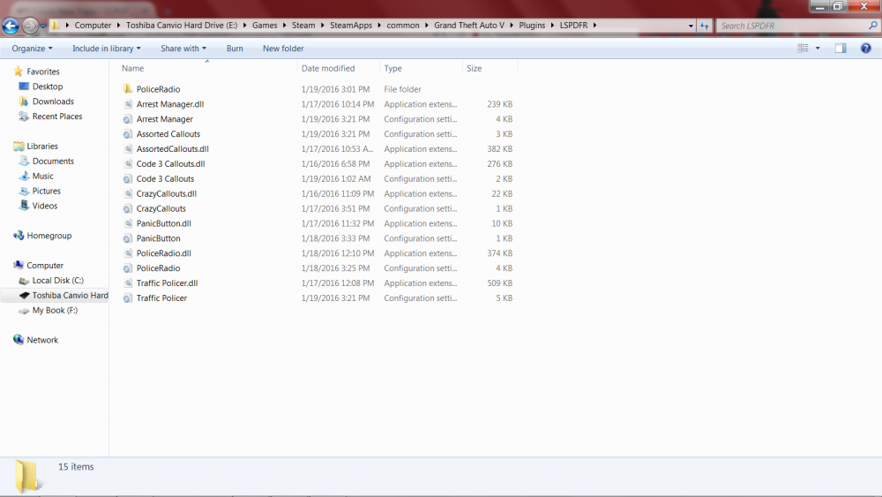Open Favorites in navigation pane

(x=42, y=72)
